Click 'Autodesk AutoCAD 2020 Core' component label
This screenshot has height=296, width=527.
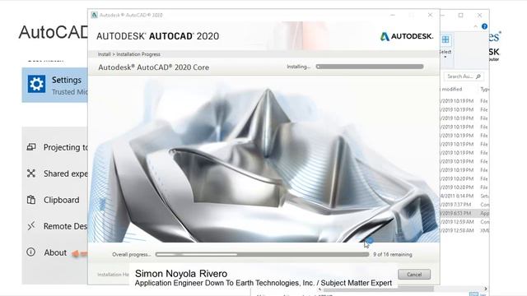click(154, 67)
